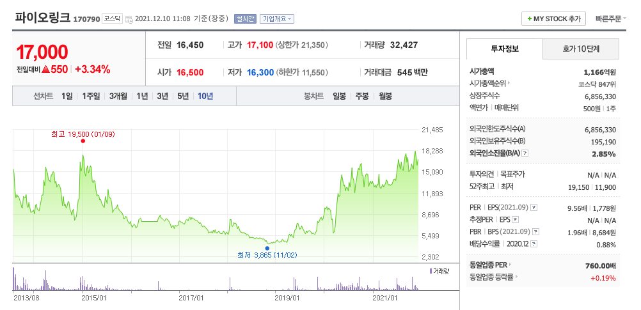Screen dimensions: 641x310
Task: Click the 52주 values 19,150 | 11,900
Action: (593, 187)
